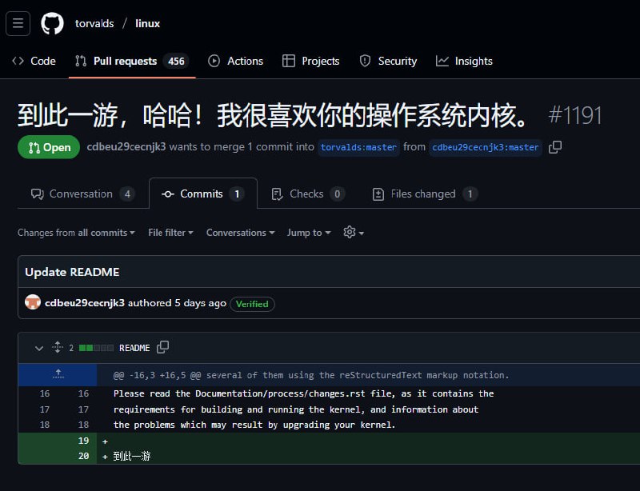
Task: Click the README file name
Action: coord(134,348)
